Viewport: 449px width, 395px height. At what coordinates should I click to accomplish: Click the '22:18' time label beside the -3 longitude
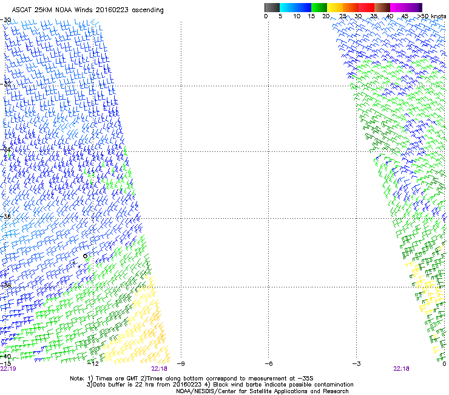402,369
